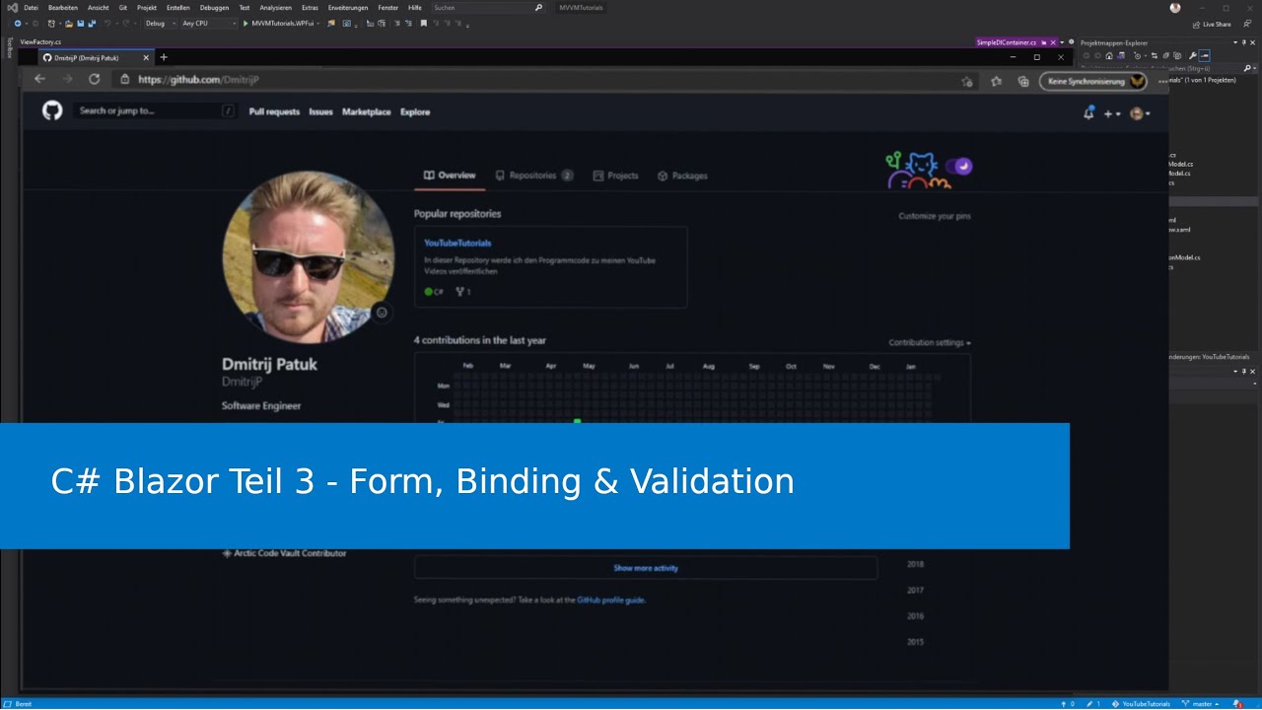Click the GitHub Search or jump to field

pyautogui.click(x=155, y=110)
